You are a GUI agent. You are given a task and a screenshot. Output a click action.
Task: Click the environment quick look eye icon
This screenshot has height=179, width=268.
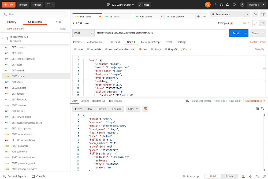[x=255, y=14]
